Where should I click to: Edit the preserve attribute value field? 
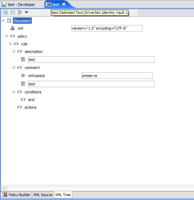117,76
